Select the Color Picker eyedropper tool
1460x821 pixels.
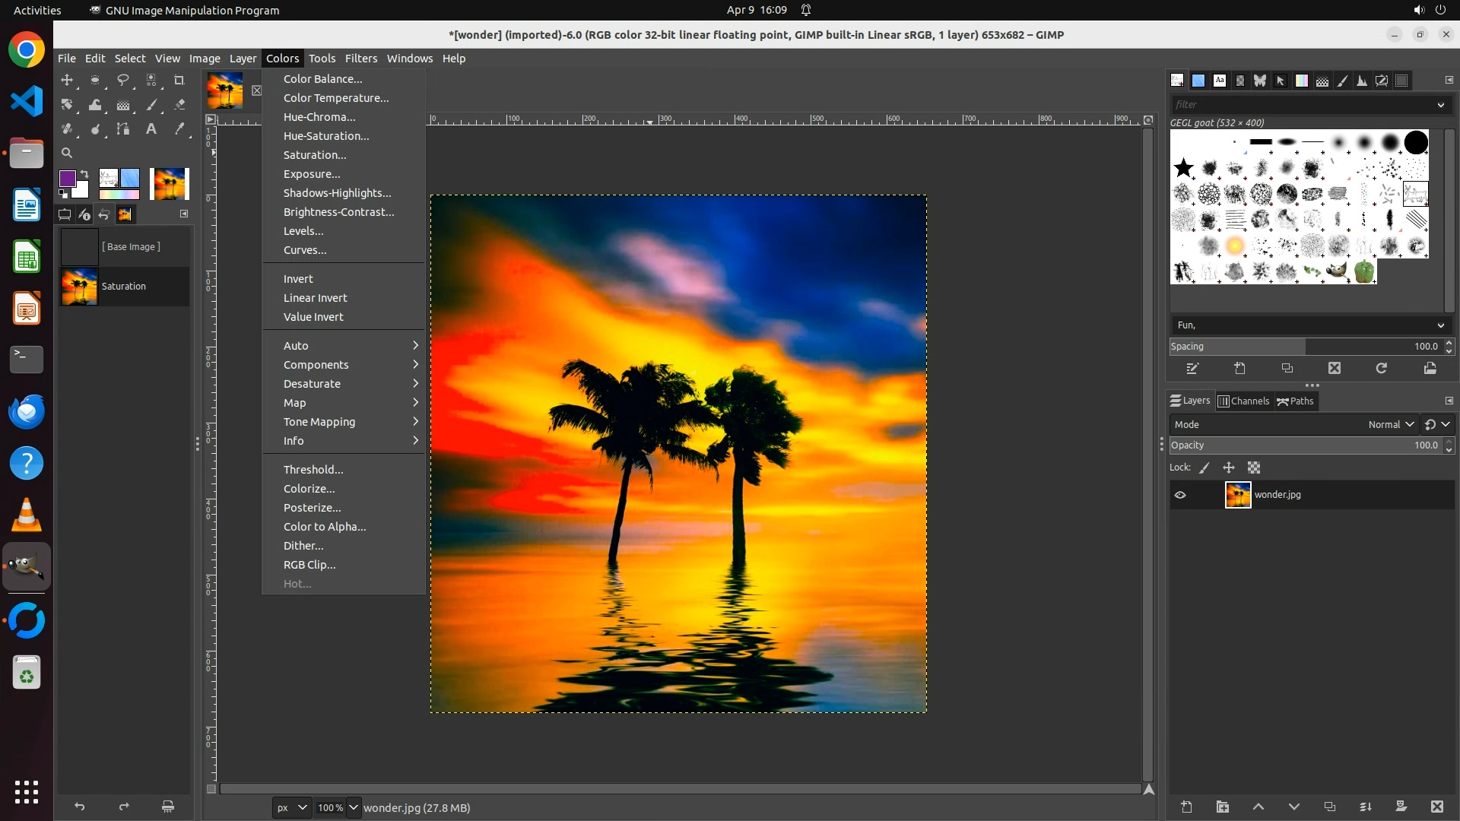(x=179, y=129)
